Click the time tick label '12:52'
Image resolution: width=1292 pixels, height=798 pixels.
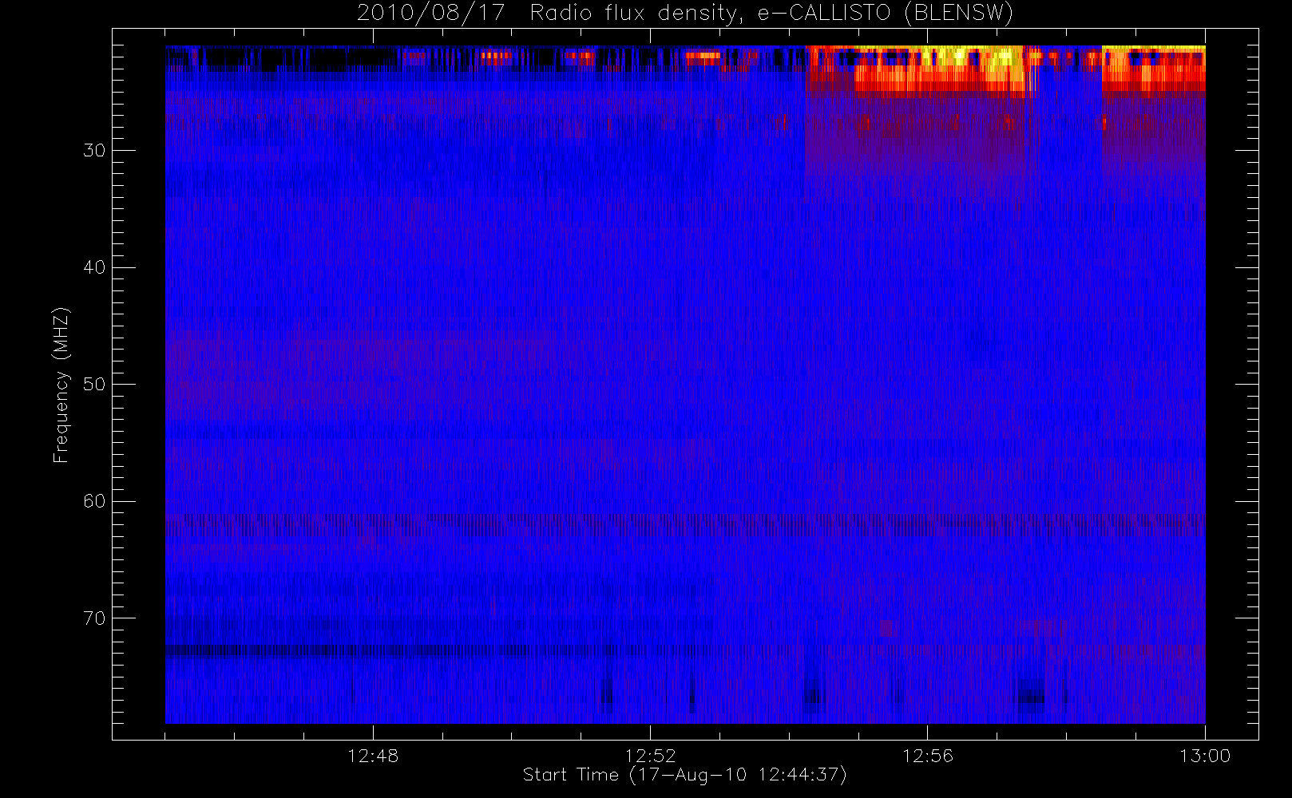coord(650,756)
